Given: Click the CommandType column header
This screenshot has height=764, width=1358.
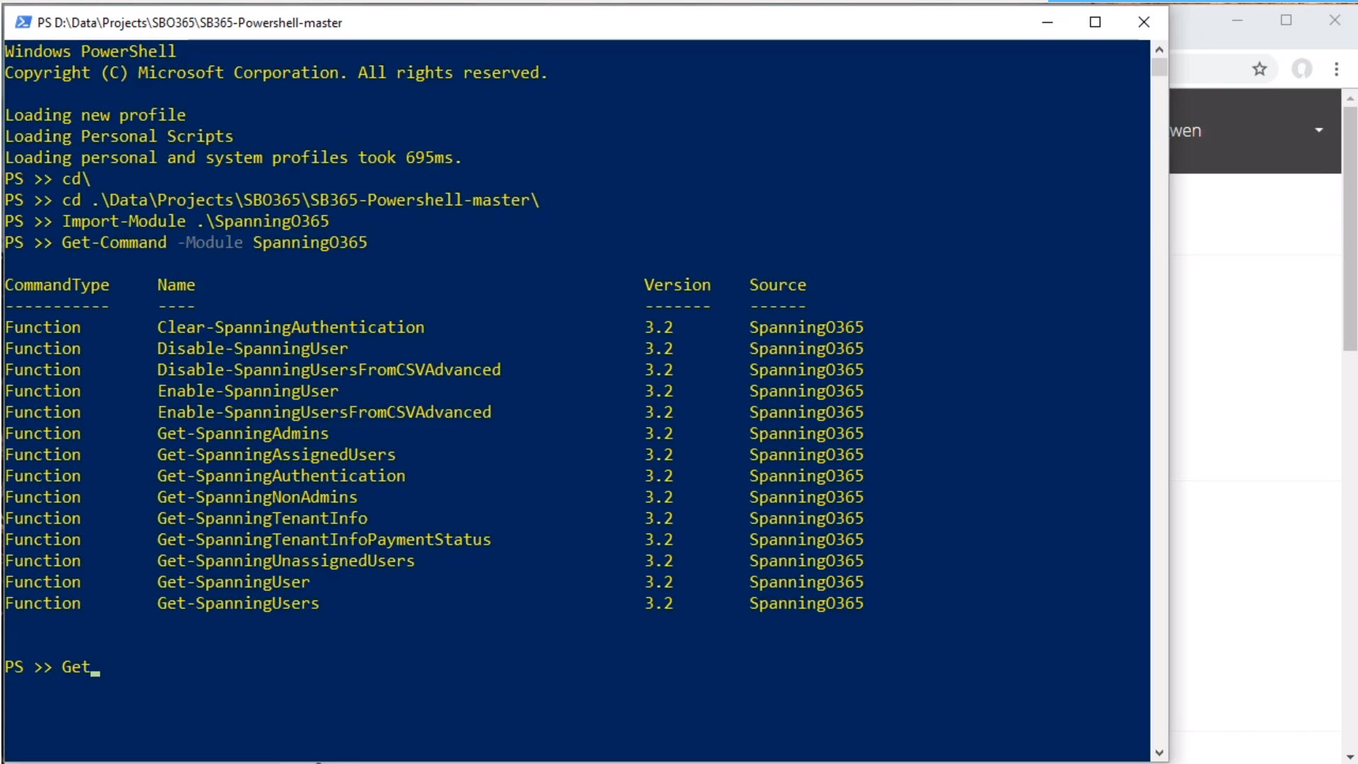Looking at the screenshot, I should click(57, 285).
